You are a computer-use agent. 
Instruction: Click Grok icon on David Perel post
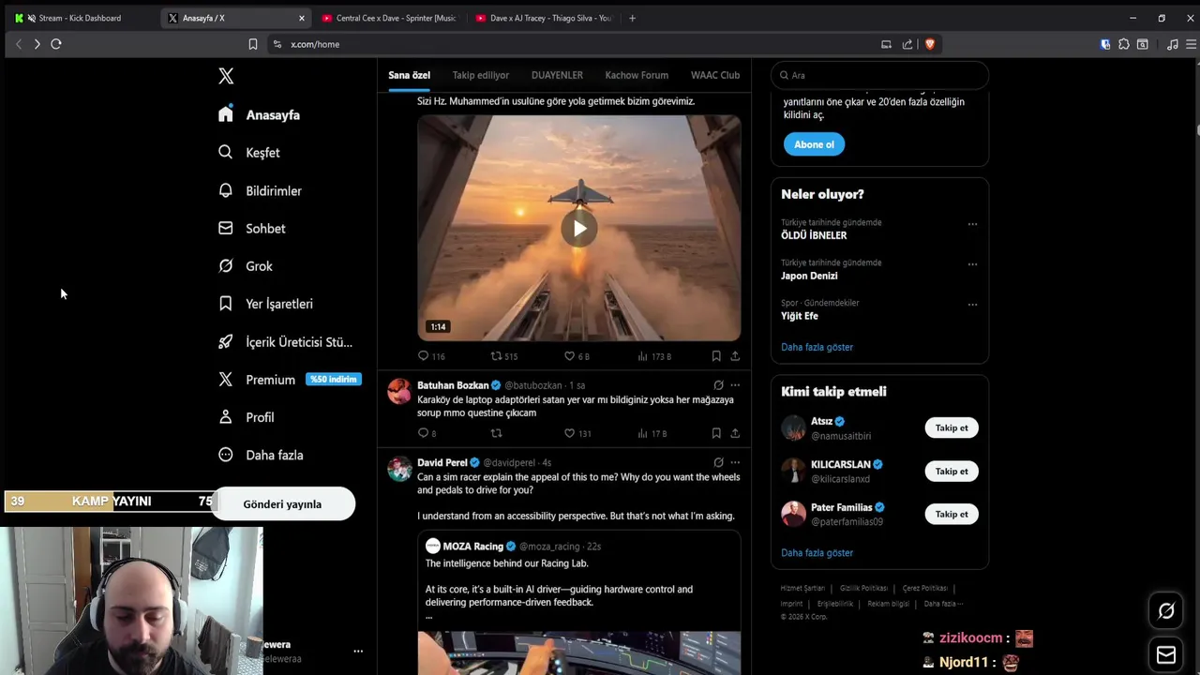(x=718, y=462)
